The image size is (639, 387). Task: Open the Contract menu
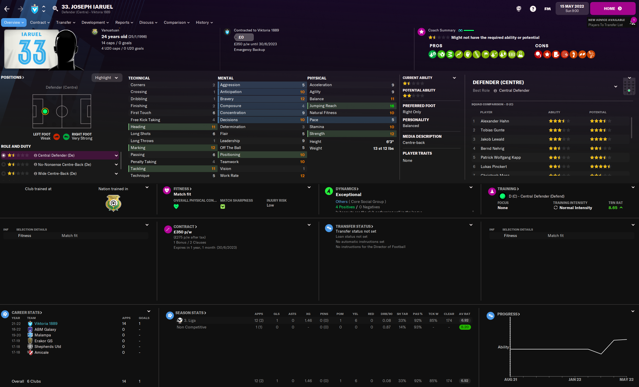(x=40, y=22)
